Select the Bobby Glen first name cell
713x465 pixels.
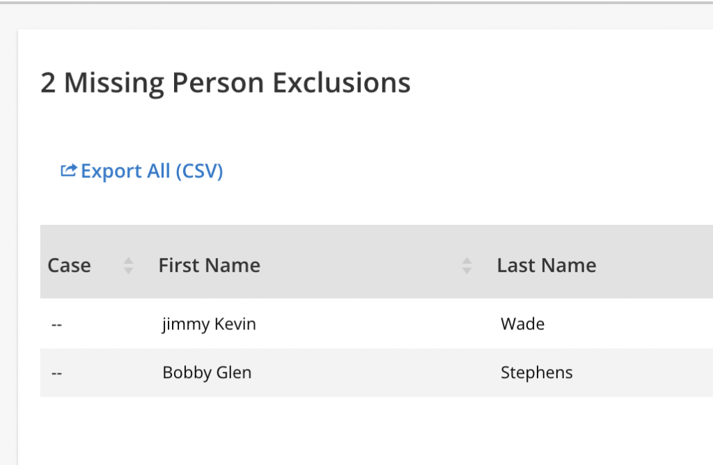pyautogui.click(x=207, y=372)
